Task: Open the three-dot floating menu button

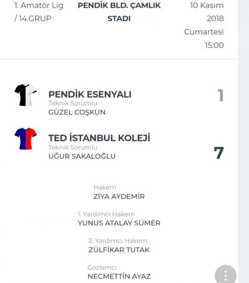Action: pos(226,275)
